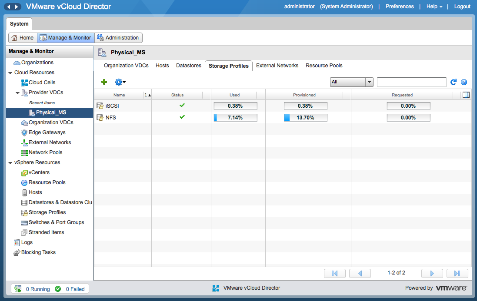Open Logs in the sidebar

click(27, 243)
